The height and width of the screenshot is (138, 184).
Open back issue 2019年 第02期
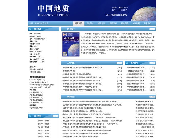[x=43, y=134]
